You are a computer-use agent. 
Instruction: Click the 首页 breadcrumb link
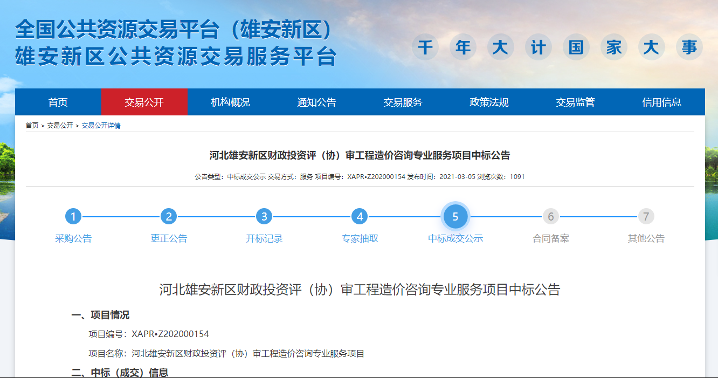32,125
